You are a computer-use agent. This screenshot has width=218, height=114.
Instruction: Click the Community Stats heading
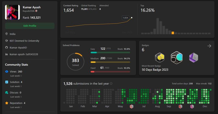17,64
